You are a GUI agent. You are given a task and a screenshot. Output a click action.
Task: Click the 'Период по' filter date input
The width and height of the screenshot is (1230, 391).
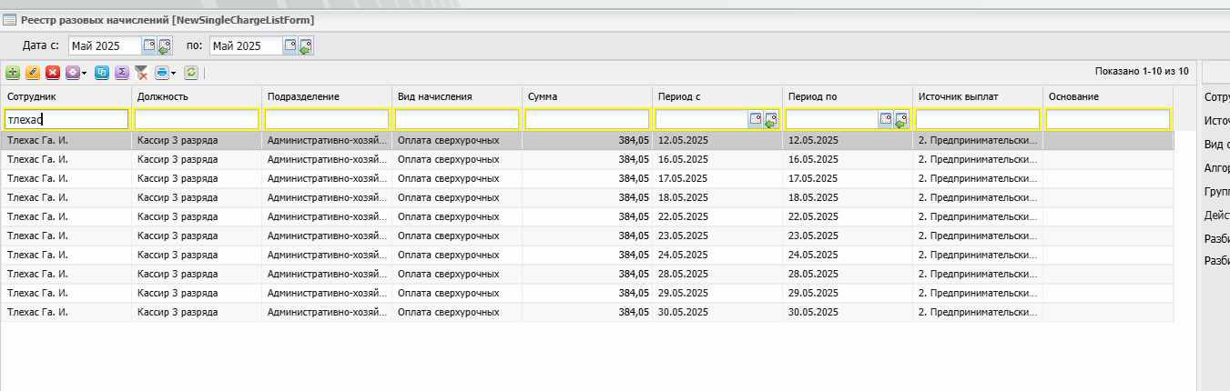click(832, 119)
